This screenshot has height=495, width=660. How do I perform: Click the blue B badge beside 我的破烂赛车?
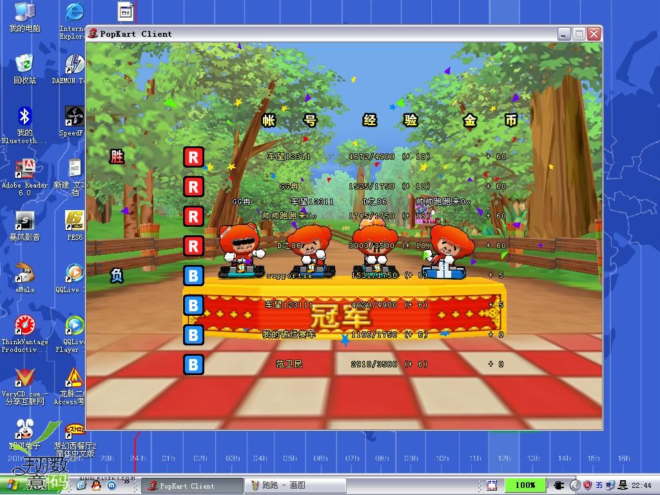193,335
